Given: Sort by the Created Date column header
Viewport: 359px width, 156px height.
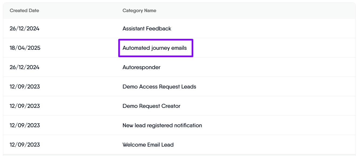Looking at the screenshot, I should 24,11.
